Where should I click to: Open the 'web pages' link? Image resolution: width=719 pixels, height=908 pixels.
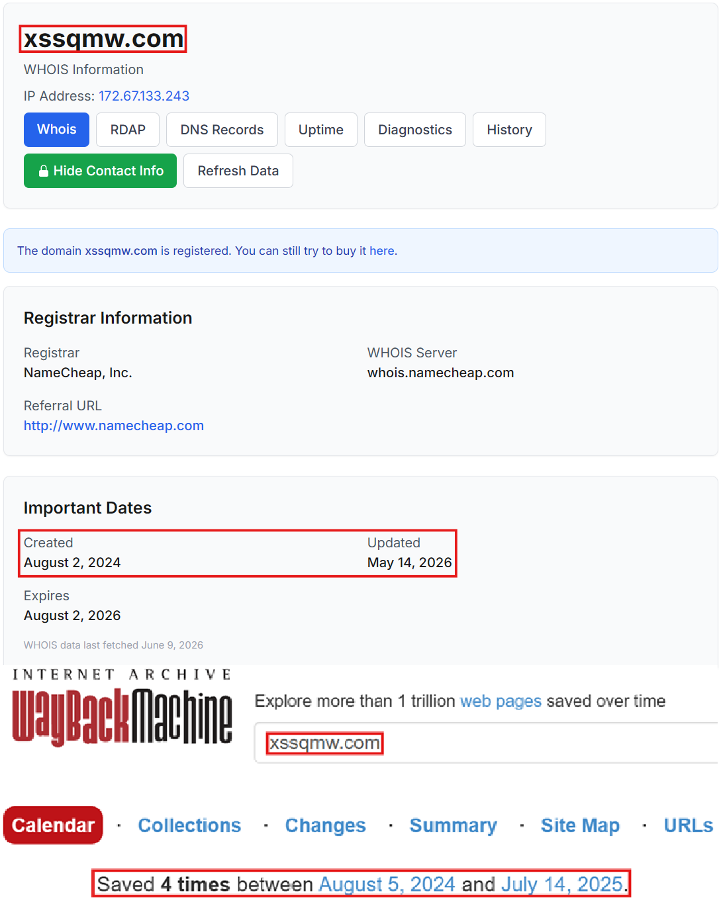point(501,701)
